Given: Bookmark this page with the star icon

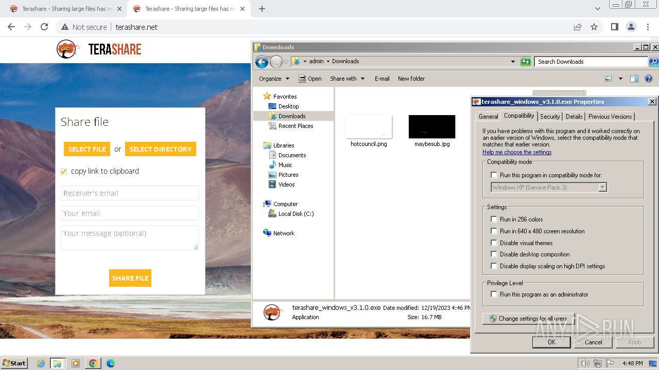Looking at the screenshot, I should click(594, 27).
